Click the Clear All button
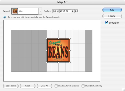The height and width of the screenshot is (91, 125). [x=44, y=86]
